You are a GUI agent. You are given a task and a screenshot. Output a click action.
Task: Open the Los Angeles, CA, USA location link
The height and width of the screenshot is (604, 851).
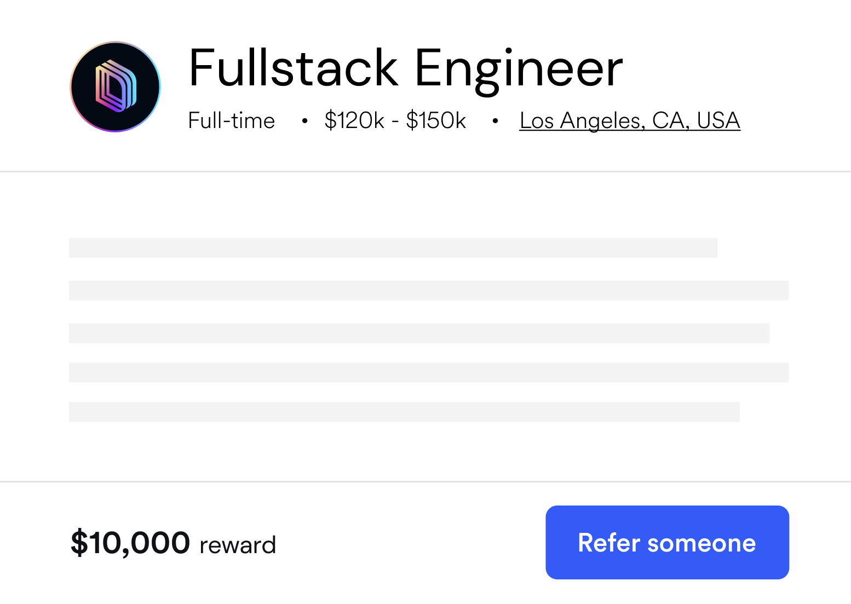coord(629,120)
